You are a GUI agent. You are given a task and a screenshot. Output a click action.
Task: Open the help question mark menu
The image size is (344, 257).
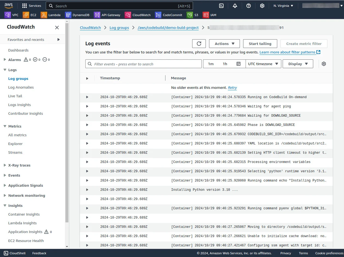coord(249,6)
